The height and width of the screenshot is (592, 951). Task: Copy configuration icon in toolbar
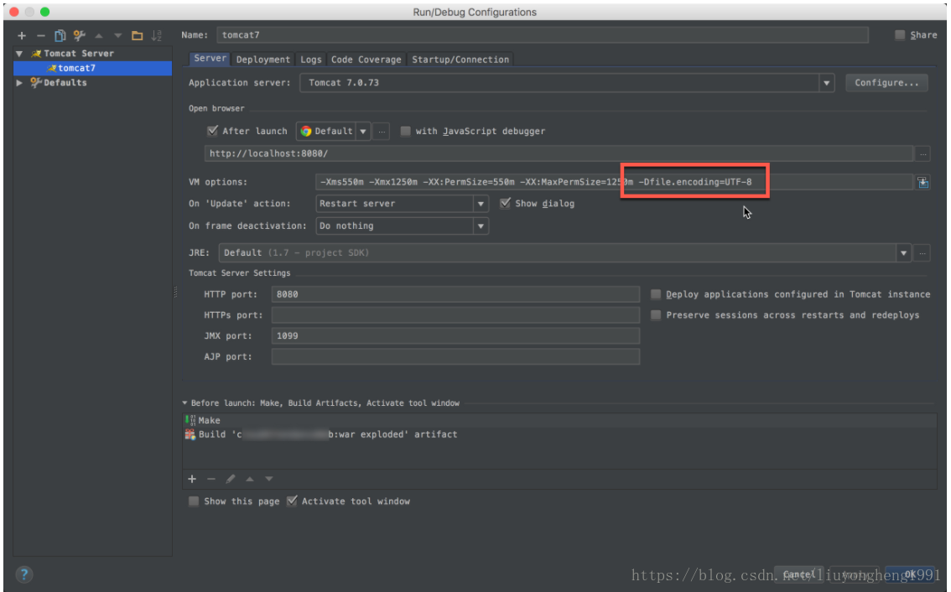coord(60,36)
